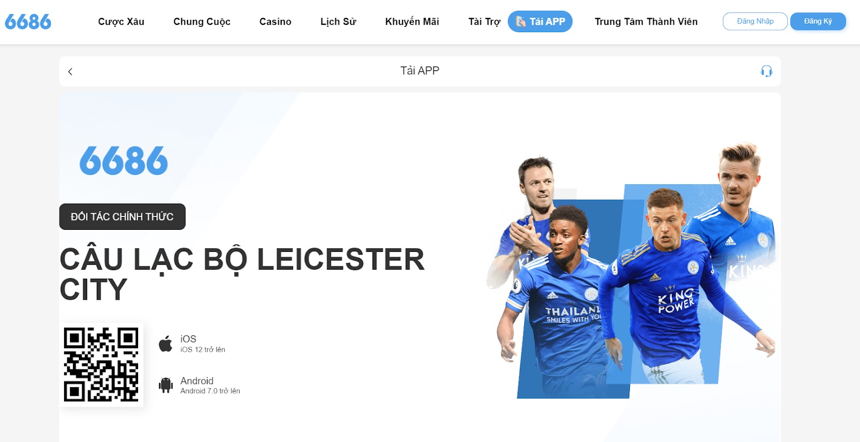Select Tài Trợ menu item
Viewport: 860px width, 442px height.
pyautogui.click(x=484, y=21)
